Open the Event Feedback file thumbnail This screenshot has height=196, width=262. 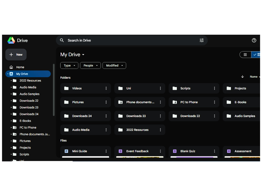click(140, 157)
